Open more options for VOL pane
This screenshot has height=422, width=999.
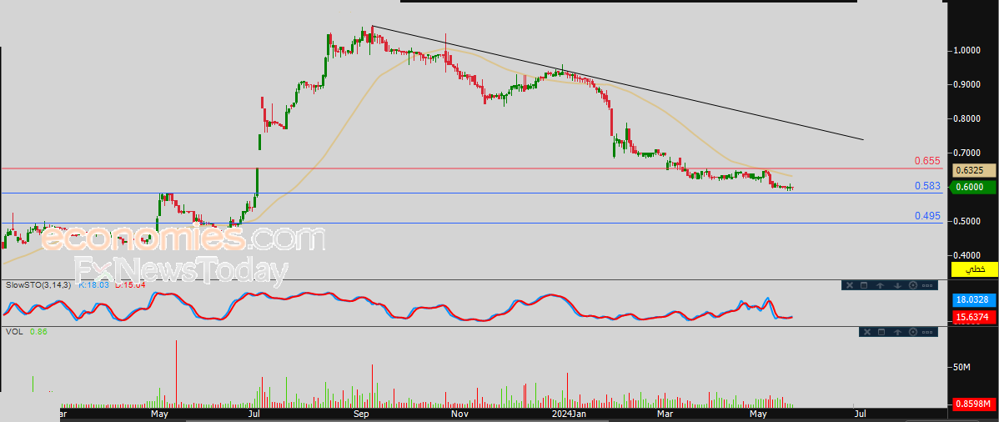tap(927, 332)
